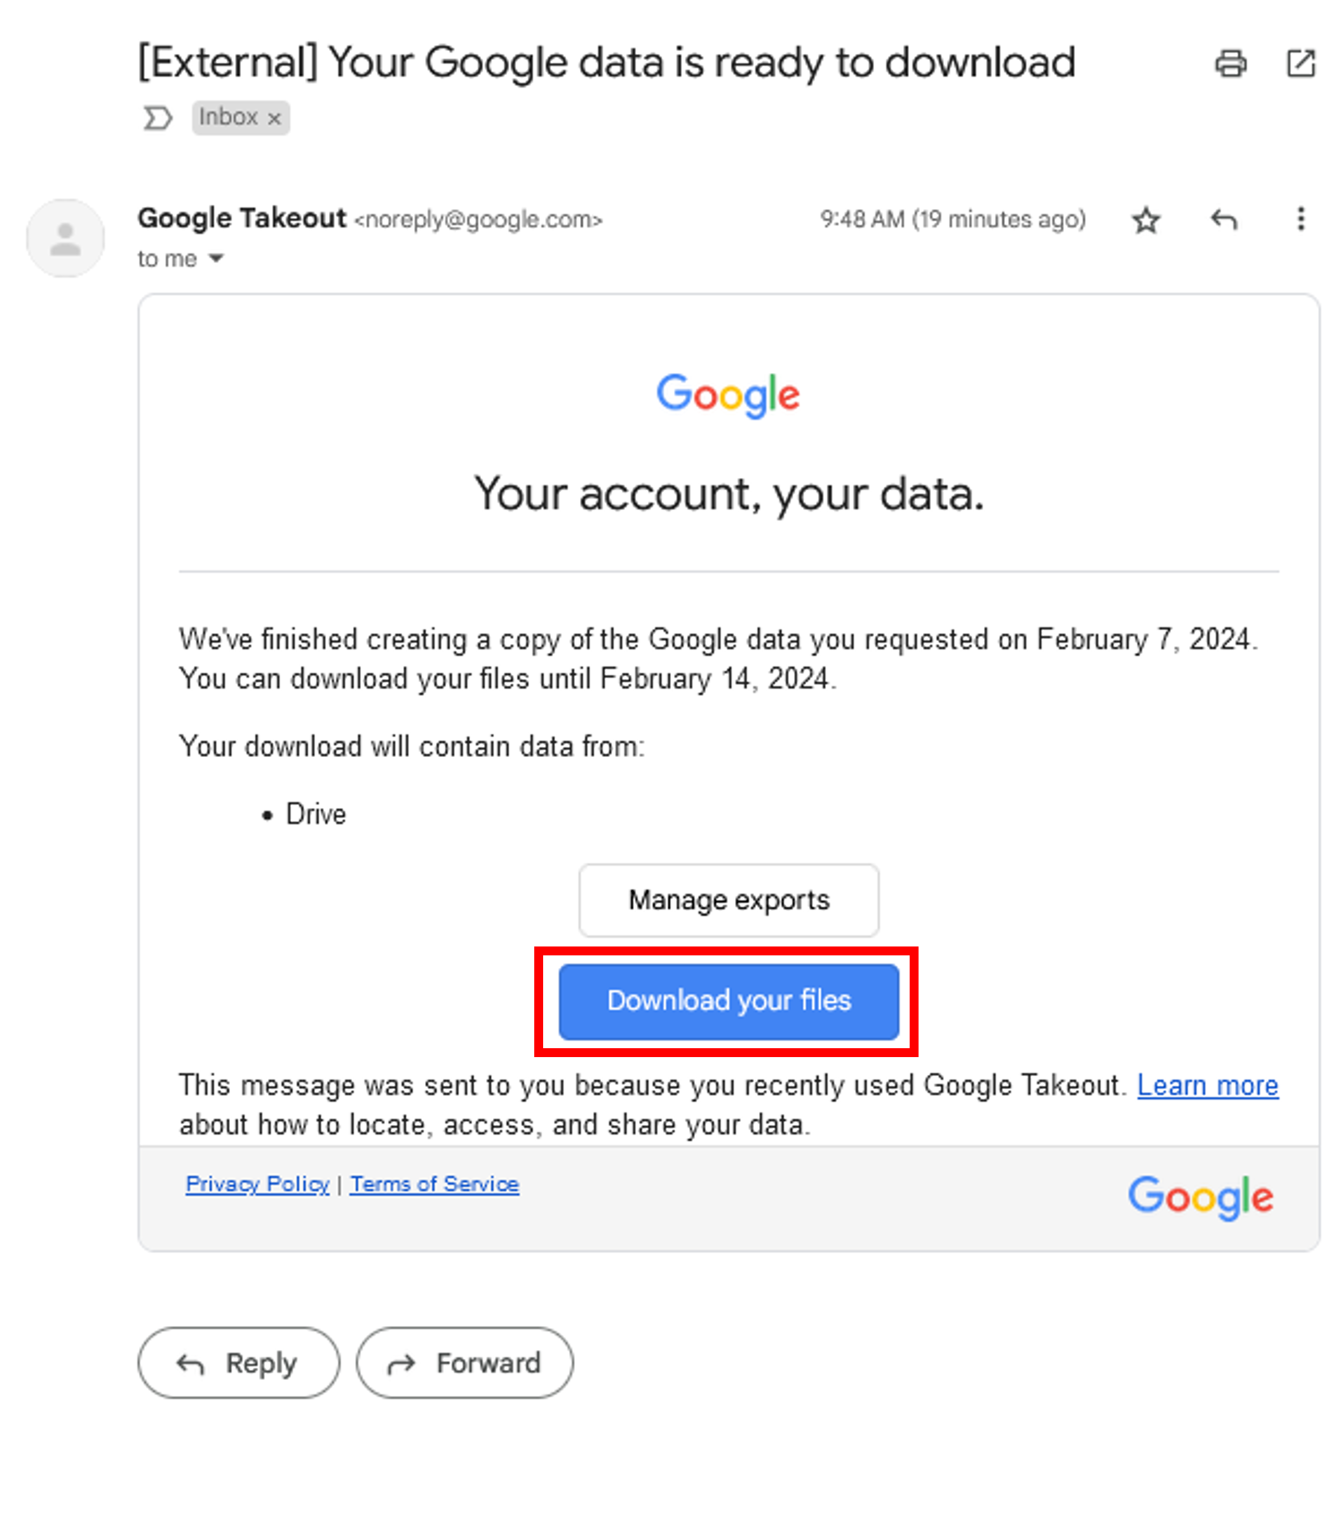This screenshot has height=1530, width=1334.
Task: Click the Reply button below the email
Action: [x=239, y=1362]
